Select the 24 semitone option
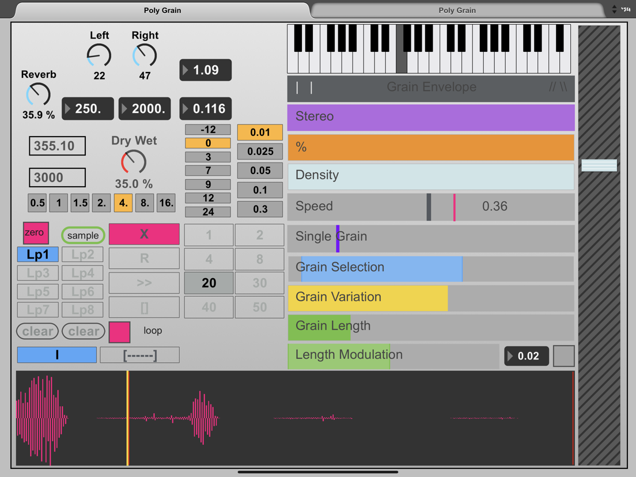 (207, 212)
